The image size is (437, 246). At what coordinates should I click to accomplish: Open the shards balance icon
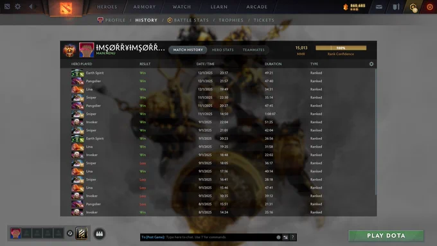point(346,7)
